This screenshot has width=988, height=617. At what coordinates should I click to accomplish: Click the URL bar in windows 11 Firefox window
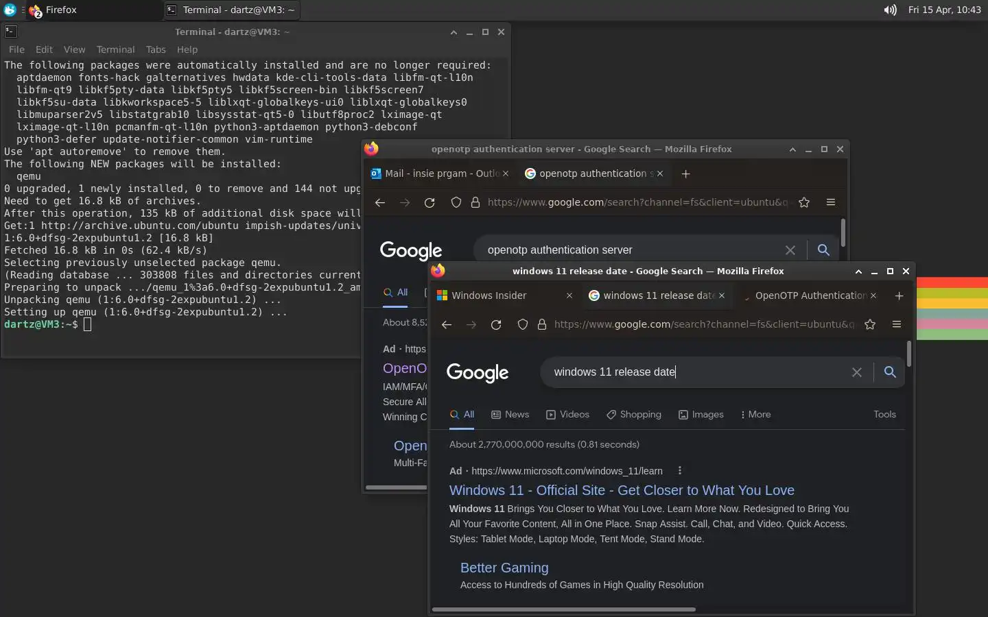tap(704, 324)
